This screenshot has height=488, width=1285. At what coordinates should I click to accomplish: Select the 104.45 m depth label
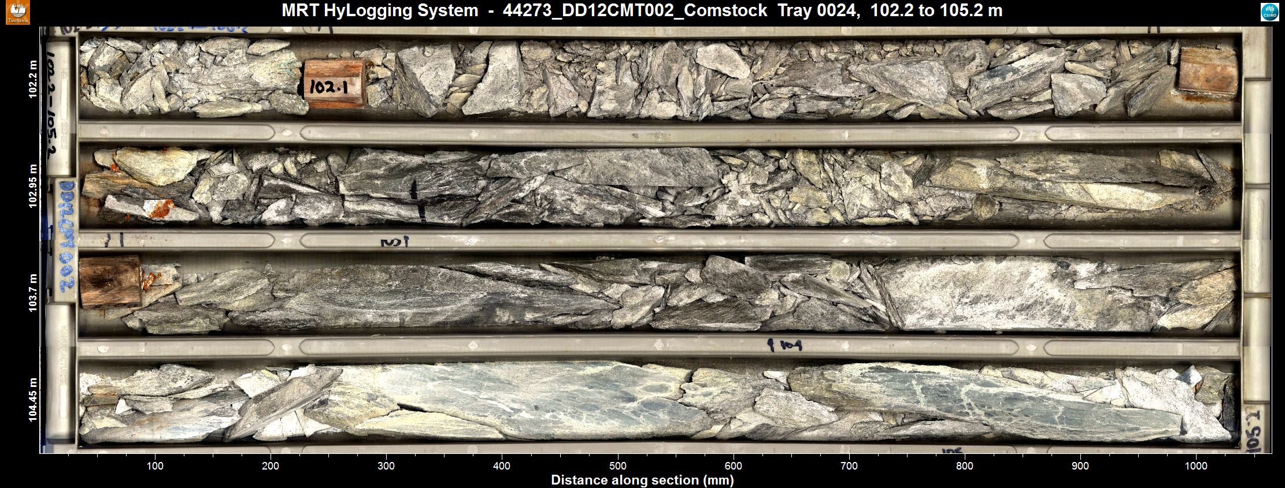34,400
